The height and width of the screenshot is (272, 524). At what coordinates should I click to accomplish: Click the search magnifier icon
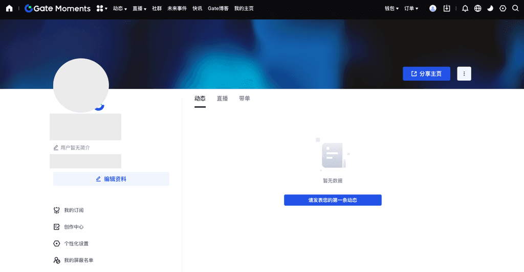(515, 9)
